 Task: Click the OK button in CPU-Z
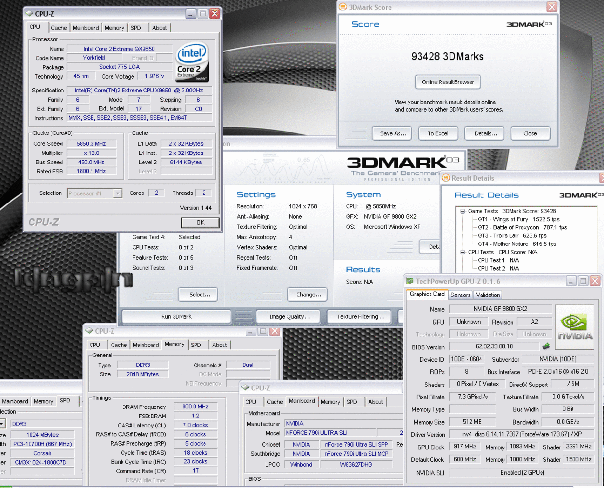[x=200, y=223]
